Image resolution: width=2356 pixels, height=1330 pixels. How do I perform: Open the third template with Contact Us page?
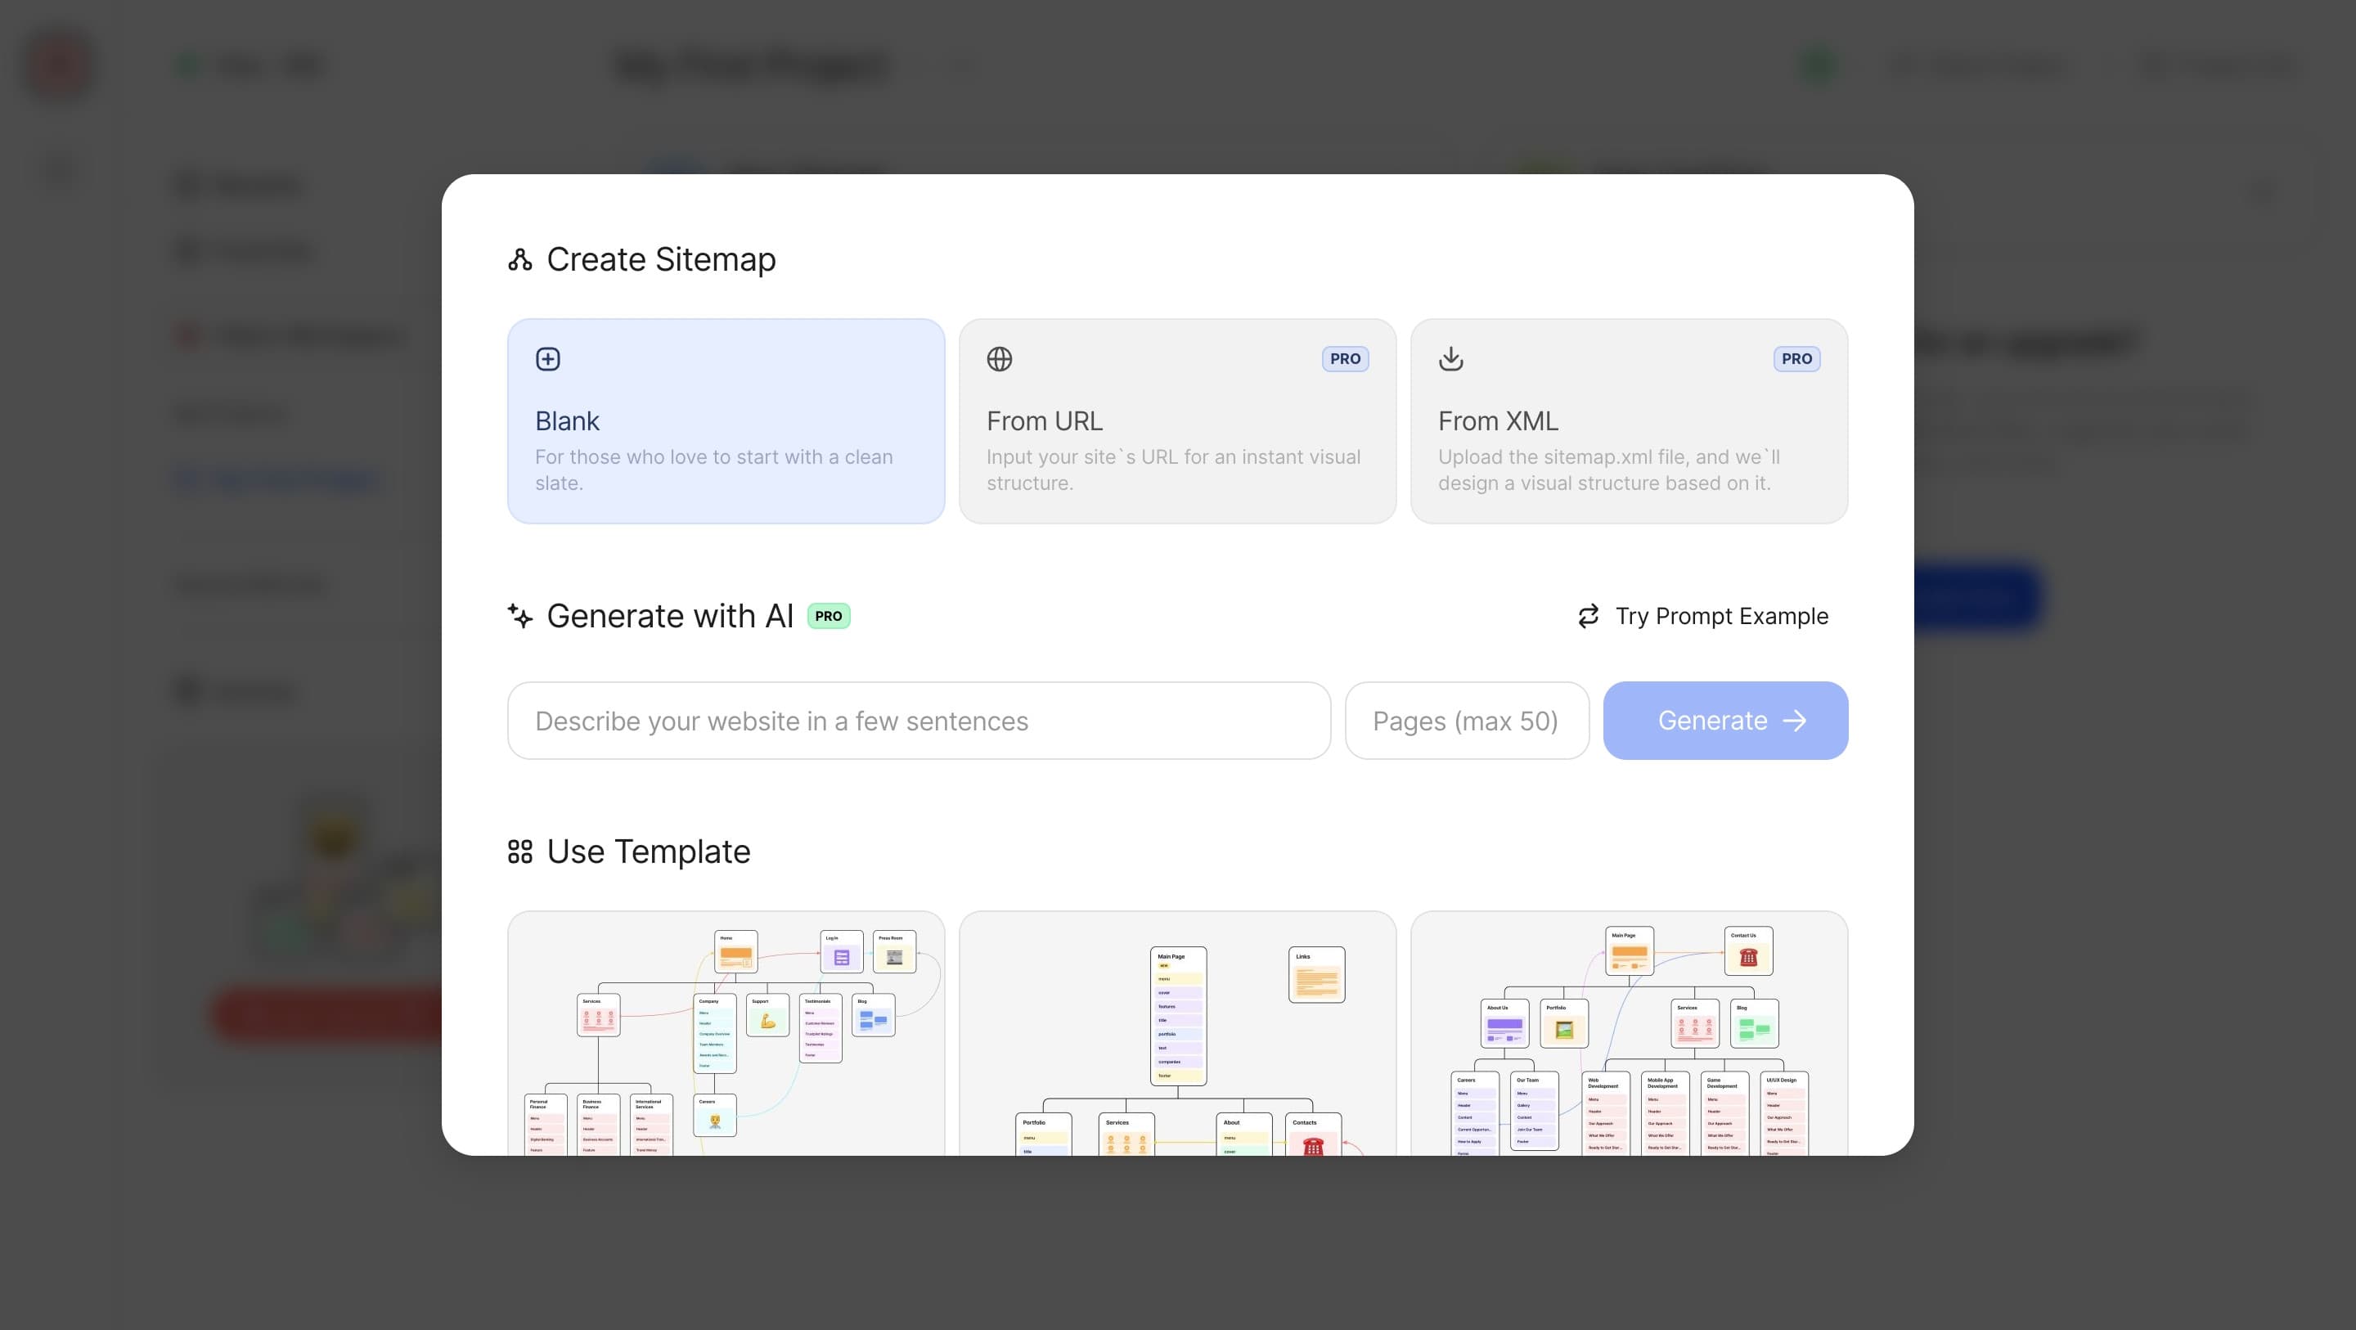point(1629,1033)
